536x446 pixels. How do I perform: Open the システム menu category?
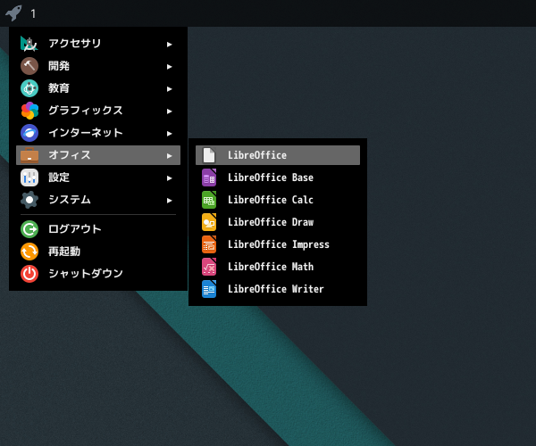98,200
